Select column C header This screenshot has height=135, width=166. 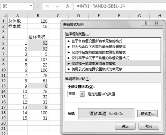point(58,16)
